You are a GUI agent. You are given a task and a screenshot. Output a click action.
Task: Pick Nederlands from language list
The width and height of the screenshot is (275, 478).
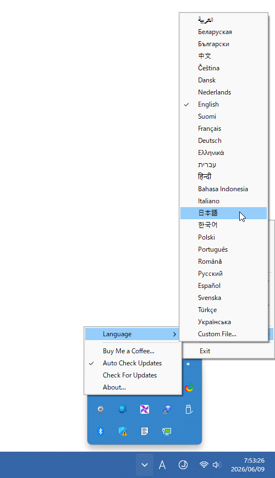223,92
